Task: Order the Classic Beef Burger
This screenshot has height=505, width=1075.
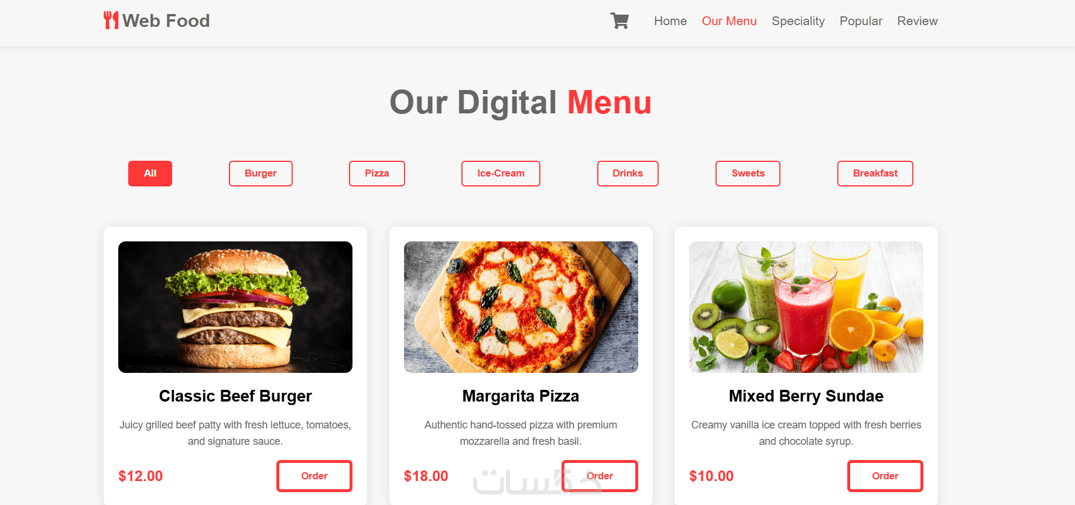Action: (x=314, y=476)
